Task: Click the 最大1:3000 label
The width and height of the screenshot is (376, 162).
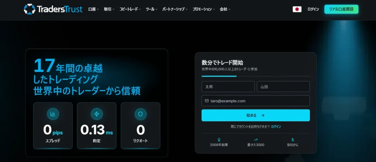Action: (x=256, y=145)
